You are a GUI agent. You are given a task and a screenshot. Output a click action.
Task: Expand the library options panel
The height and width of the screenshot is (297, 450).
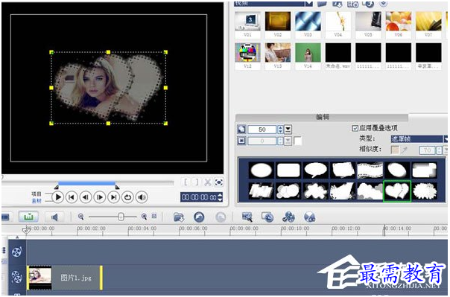coord(384,4)
